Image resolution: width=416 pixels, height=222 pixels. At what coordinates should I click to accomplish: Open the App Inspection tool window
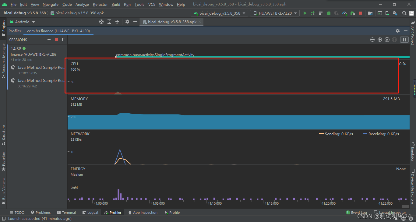point(143,213)
